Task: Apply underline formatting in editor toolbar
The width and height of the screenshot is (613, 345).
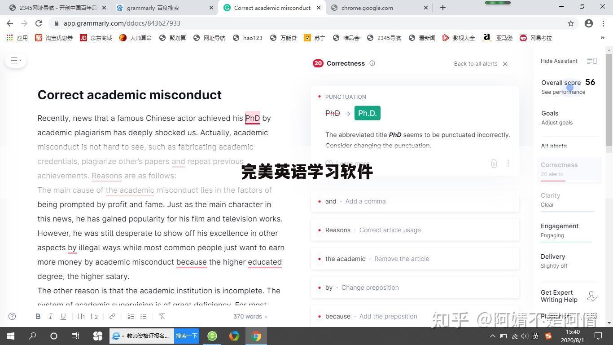Action: [63, 316]
